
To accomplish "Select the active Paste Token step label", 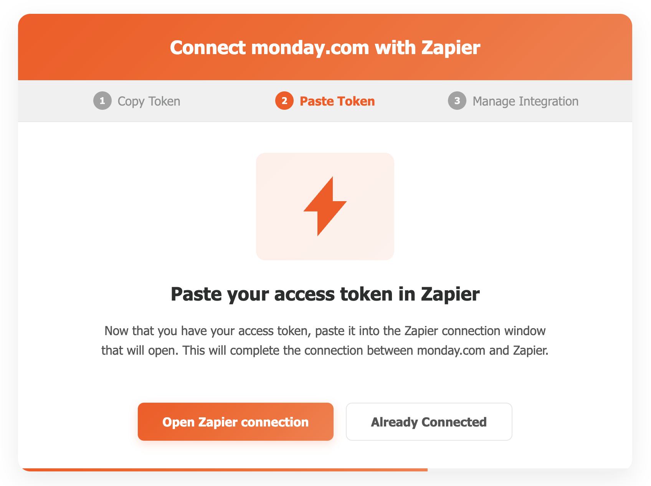I will [x=337, y=101].
